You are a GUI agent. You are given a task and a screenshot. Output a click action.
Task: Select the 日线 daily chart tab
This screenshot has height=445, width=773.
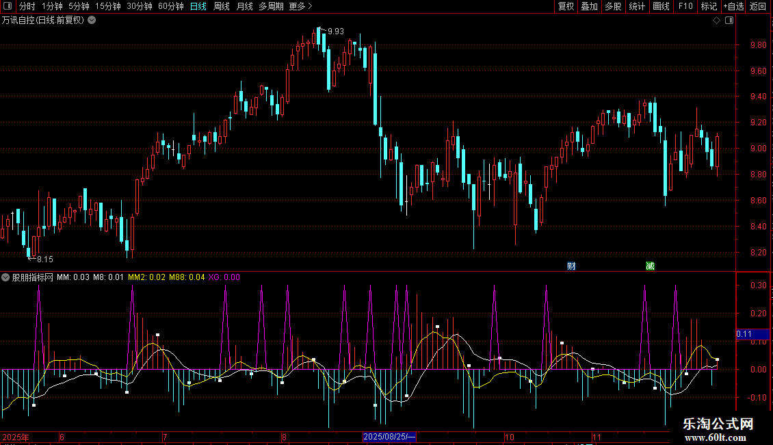pyautogui.click(x=198, y=6)
